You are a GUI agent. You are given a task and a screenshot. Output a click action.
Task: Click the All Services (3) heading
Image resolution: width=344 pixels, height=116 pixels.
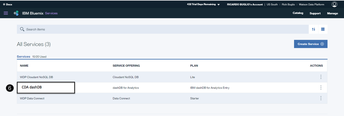[34, 44]
